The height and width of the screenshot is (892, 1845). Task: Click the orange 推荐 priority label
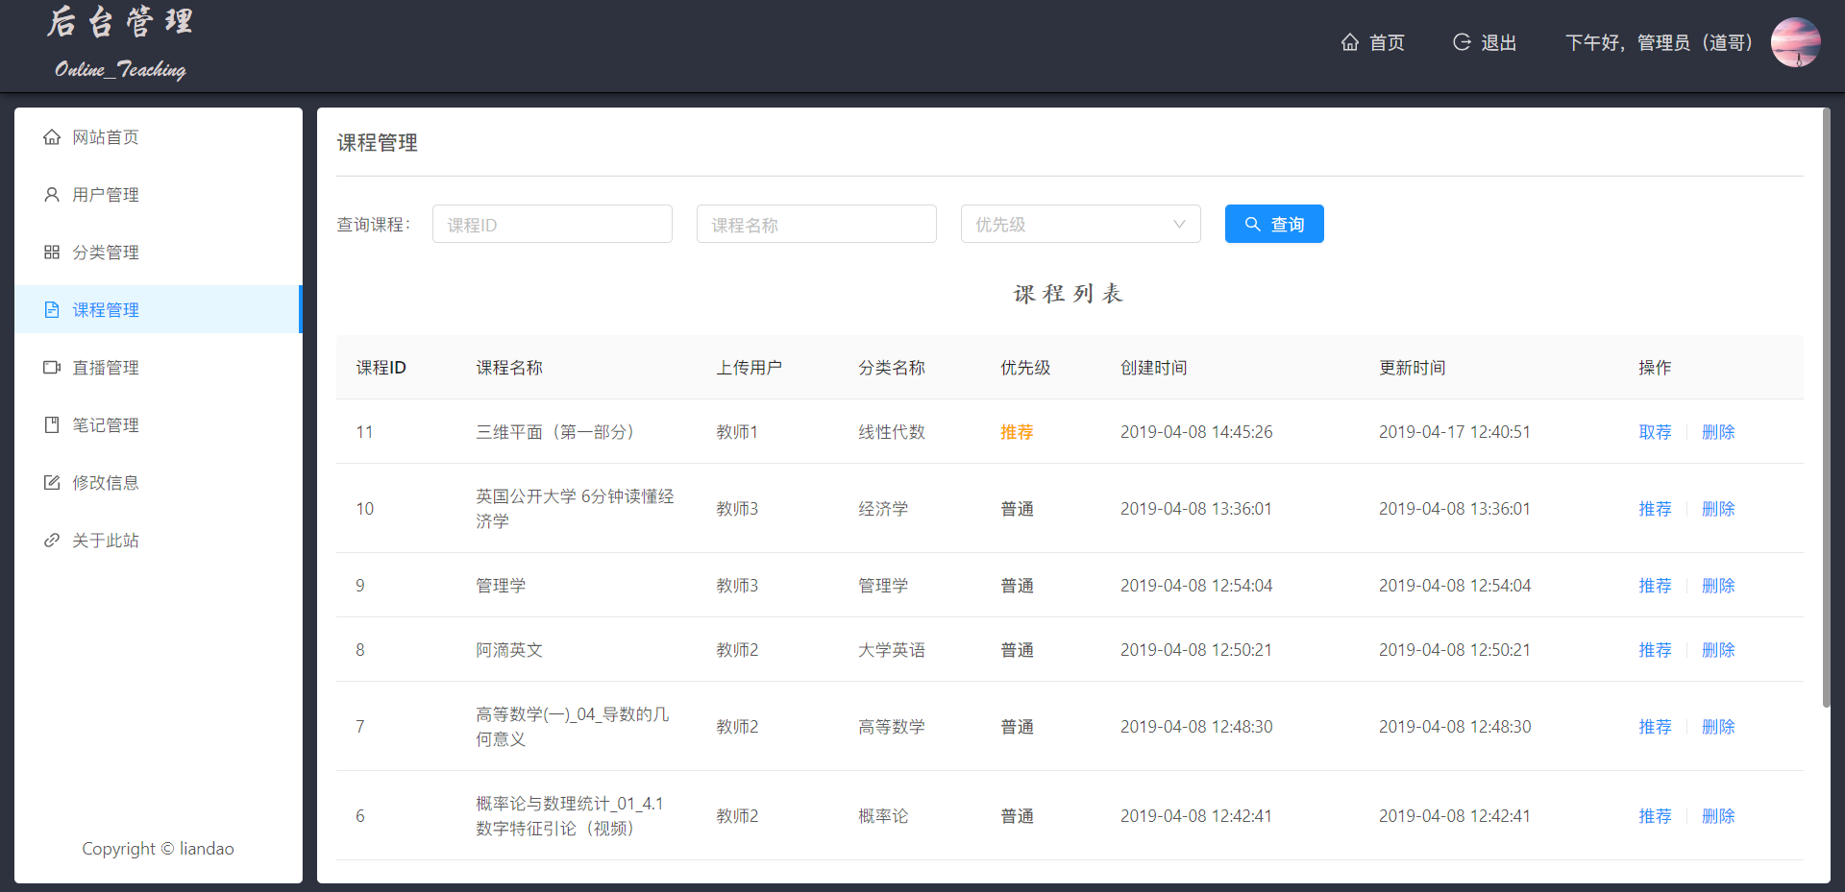tap(1017, 432)
